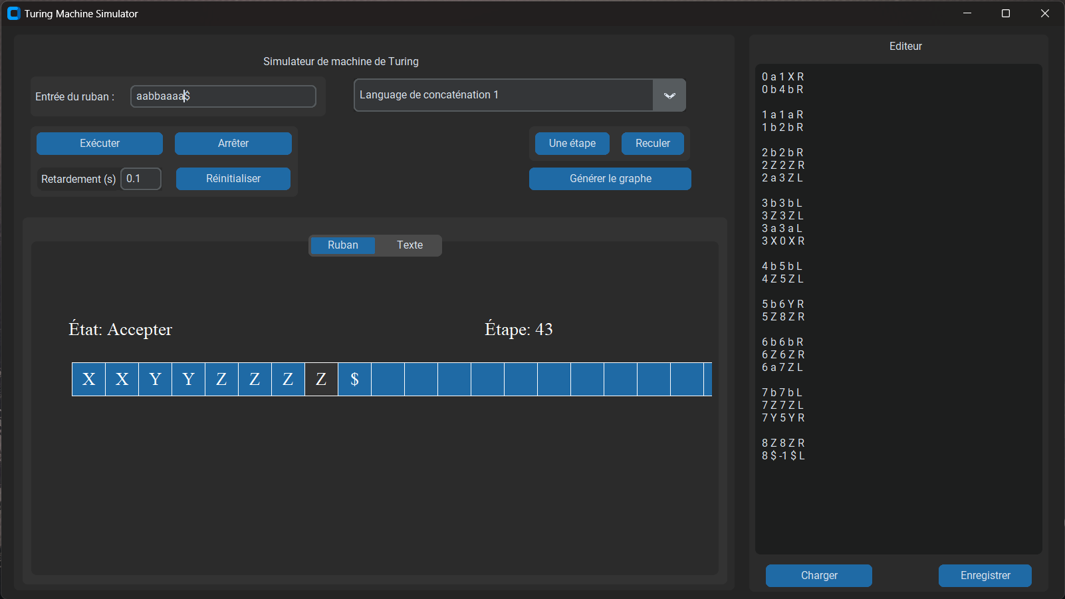Image resolution: width=1065 pixels, height=599 pixels.
Task: Click the editor line '6 a 7 Z L'
Action: click(782, 368)
